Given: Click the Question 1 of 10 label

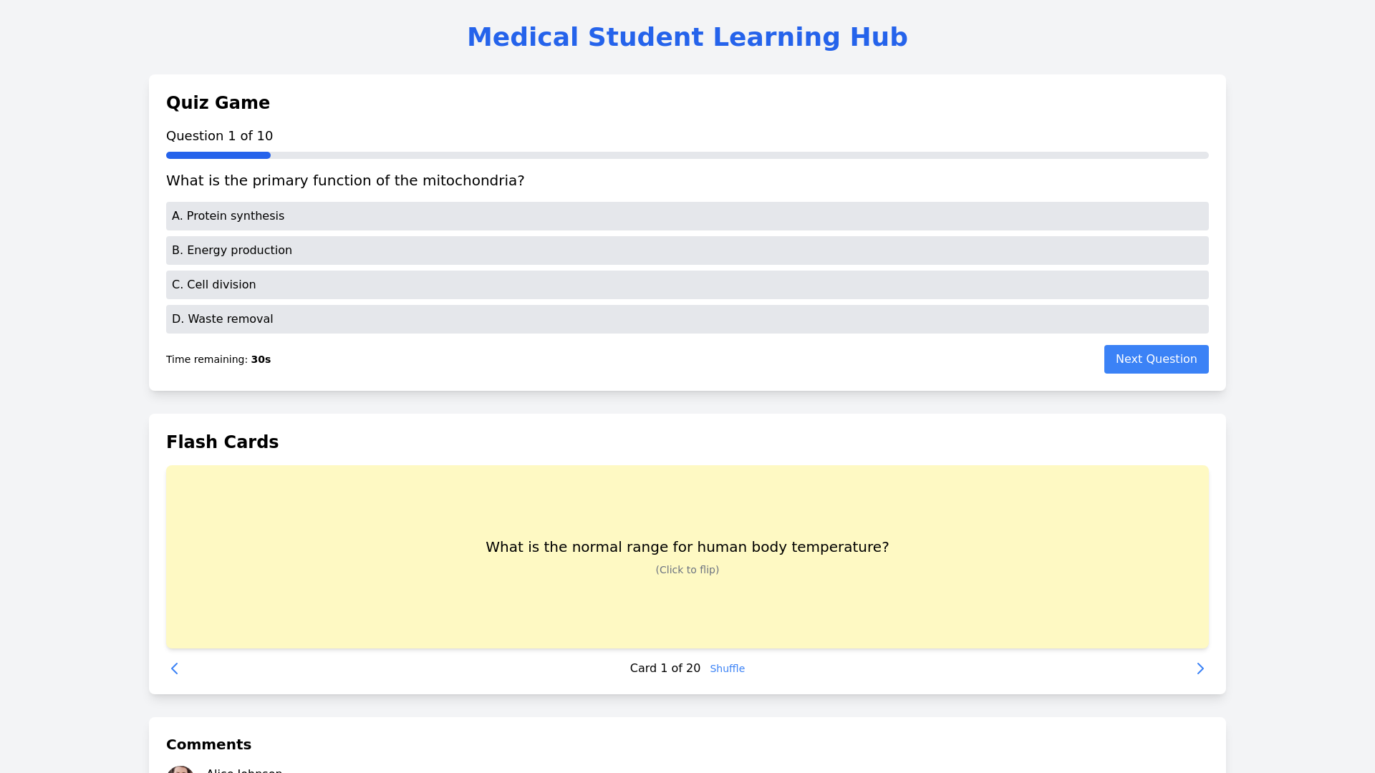Looking at the screenshot, I should point(219,136).
